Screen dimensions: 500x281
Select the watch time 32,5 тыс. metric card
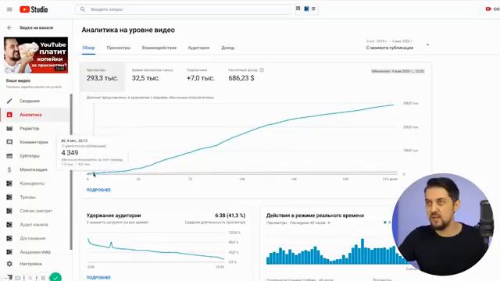pos(152,76)
